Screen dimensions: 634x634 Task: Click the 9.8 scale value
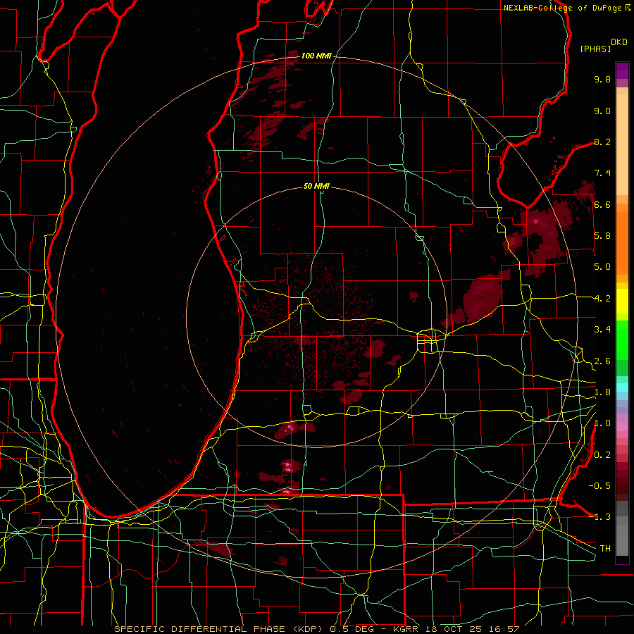click(x=602, y=79)
